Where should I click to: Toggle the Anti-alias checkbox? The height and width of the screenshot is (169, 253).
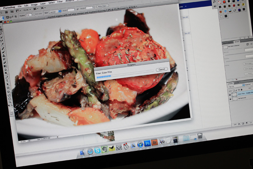(34, 14)
